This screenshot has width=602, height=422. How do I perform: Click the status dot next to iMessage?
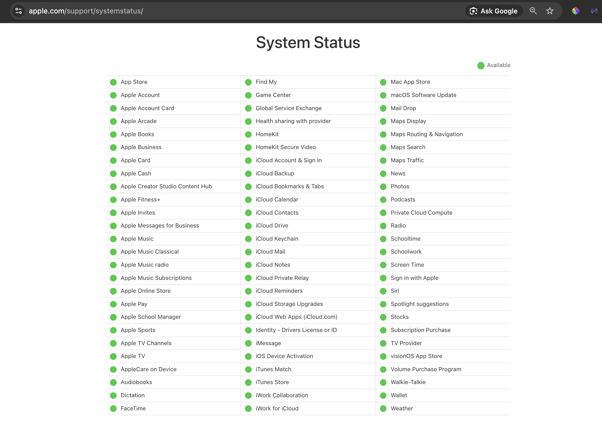click(248, 343)
